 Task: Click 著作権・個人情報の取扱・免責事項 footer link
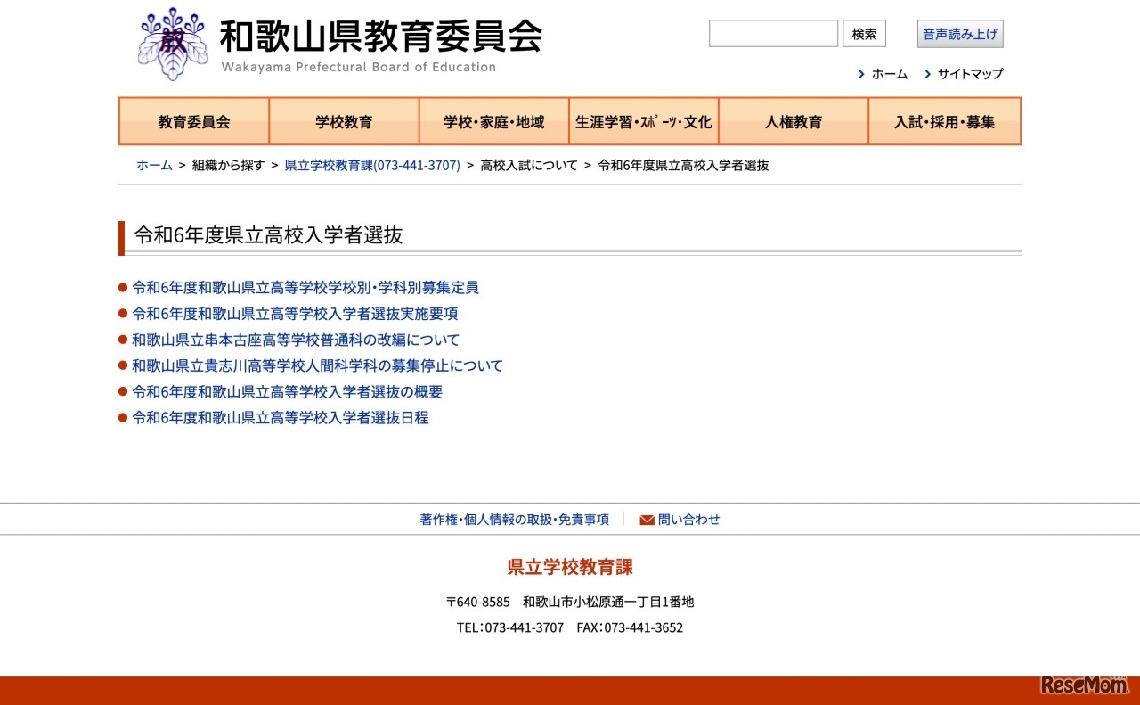(515, 520)
